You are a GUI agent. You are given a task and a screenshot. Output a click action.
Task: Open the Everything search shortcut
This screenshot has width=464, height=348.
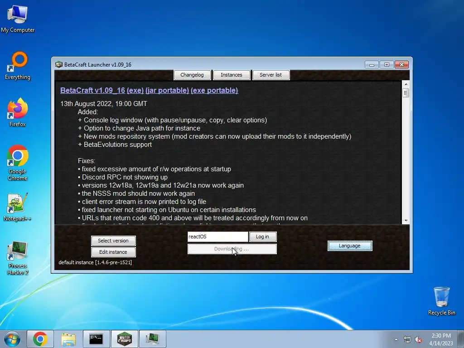click(x=18, y=66)
